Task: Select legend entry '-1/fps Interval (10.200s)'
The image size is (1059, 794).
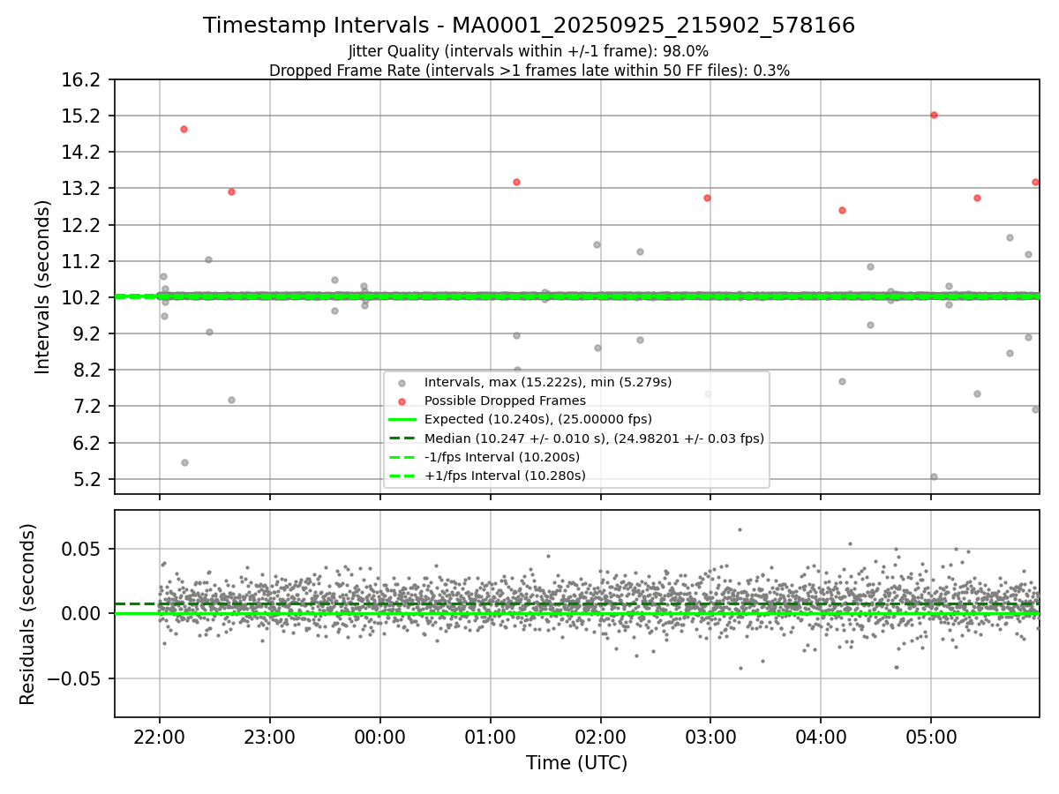Action: [x=502, y=457]
